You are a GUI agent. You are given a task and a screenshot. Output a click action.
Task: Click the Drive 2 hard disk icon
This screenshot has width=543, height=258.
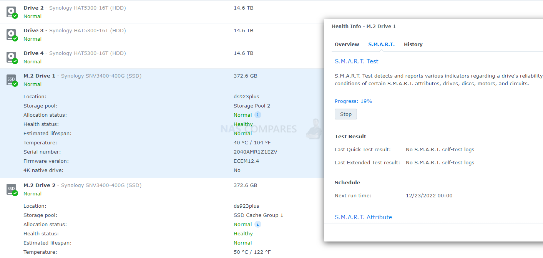12,12
